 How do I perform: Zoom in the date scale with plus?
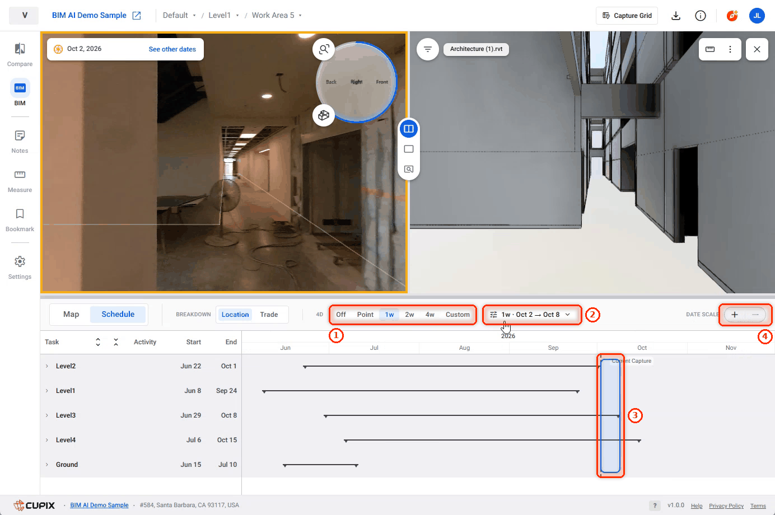pos(735,315)
